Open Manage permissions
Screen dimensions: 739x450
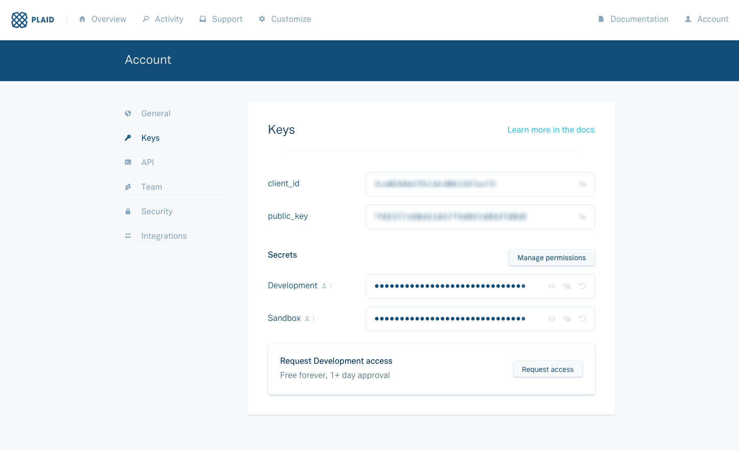(x=552, y=258)
